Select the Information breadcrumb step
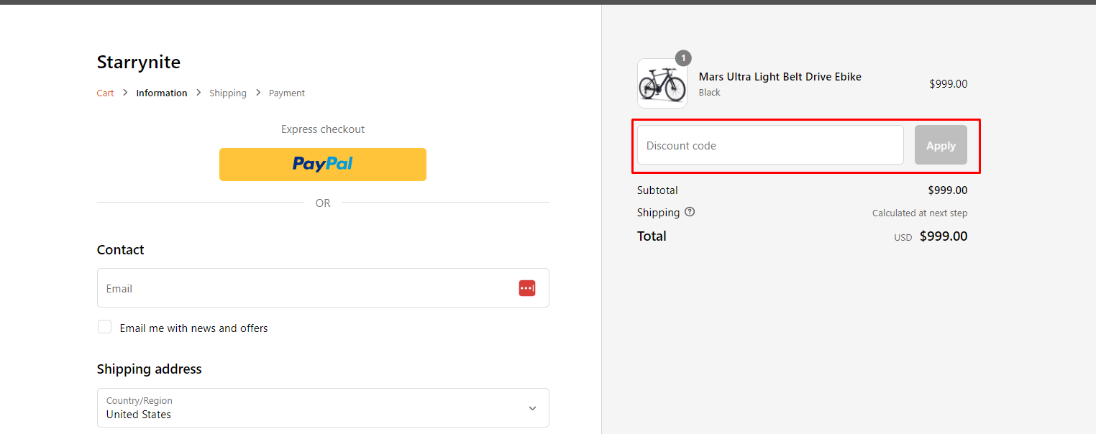 pos(162,93)
